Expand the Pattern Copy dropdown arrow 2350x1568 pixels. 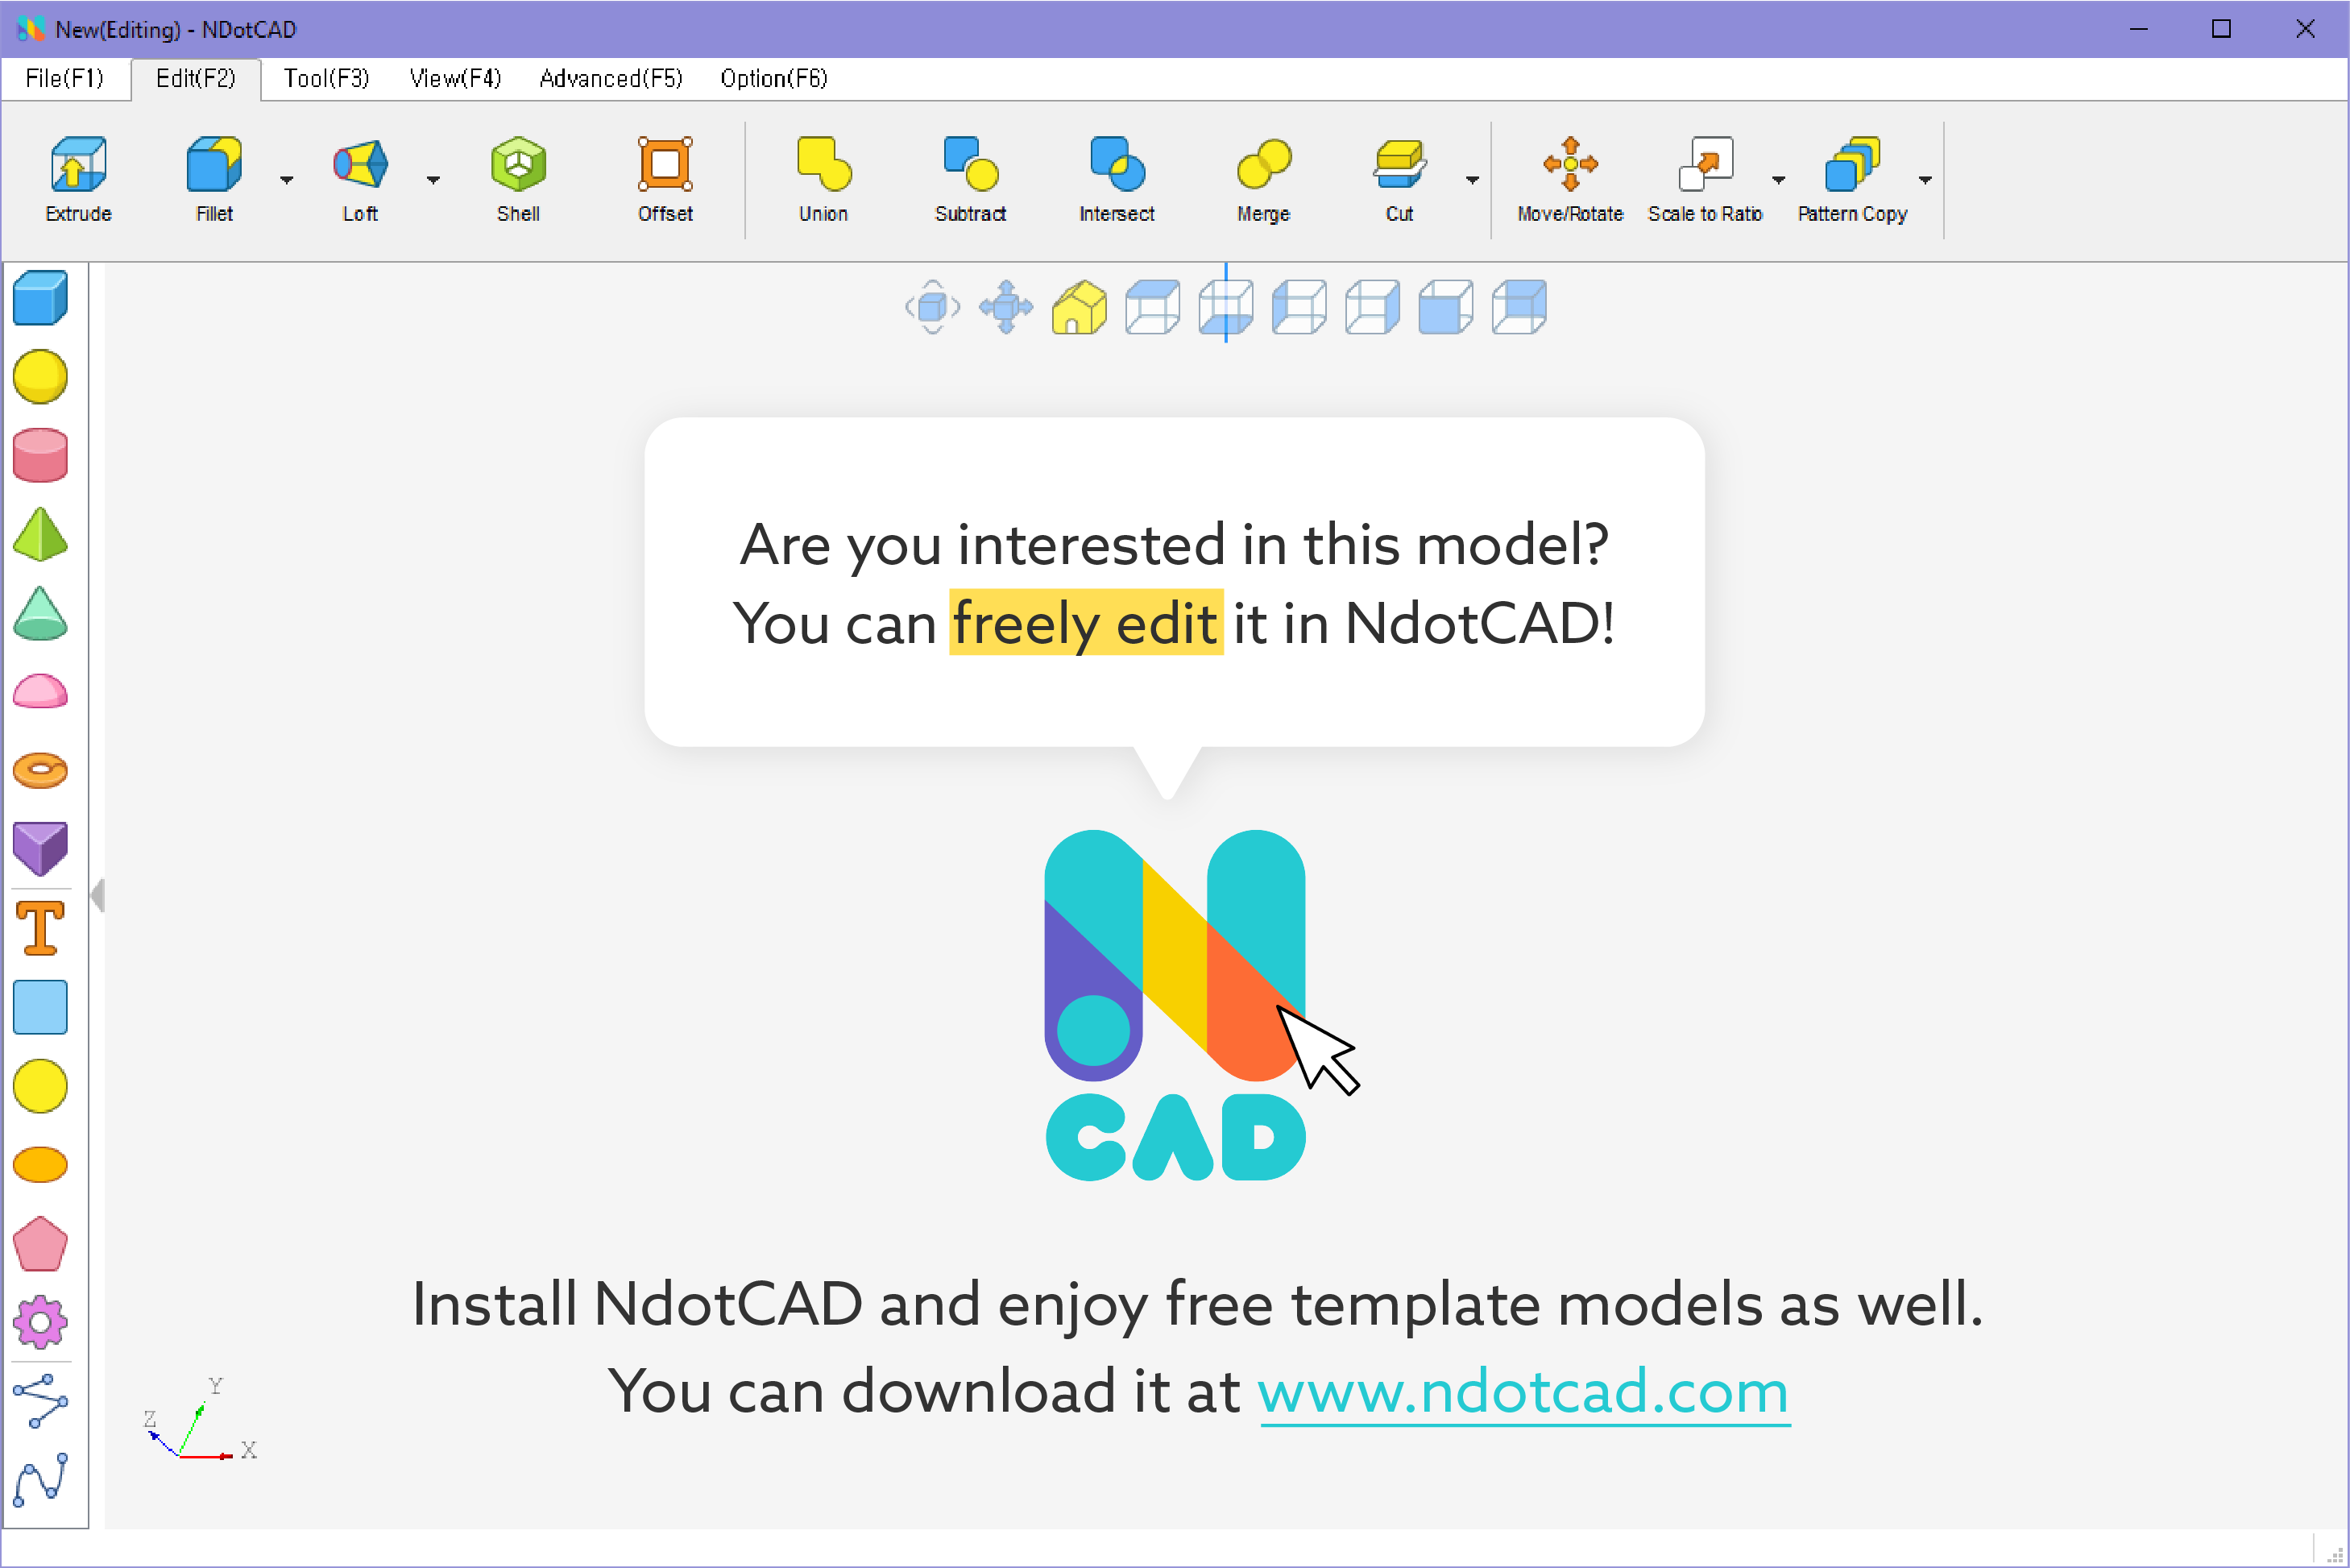[x=1925, y=180]
